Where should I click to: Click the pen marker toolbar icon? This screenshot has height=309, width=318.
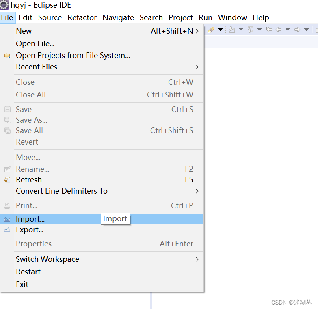(x=211, y=30)
